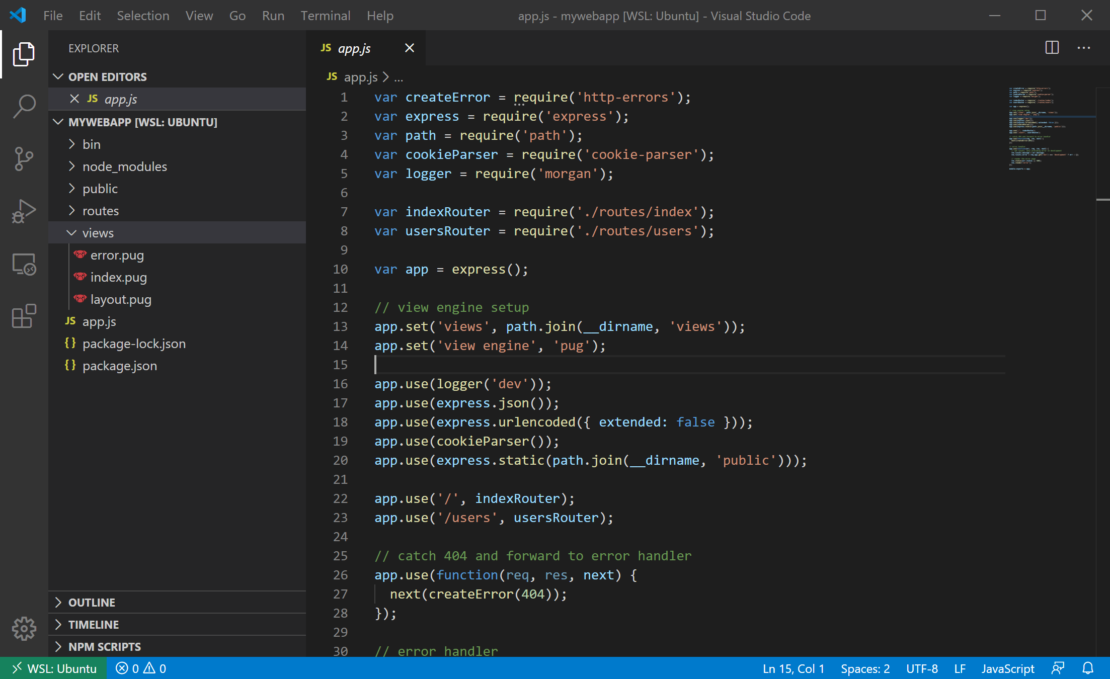Open the Search view in activity bar
The image size is (1110, 679).
click(x=24, y=107)
